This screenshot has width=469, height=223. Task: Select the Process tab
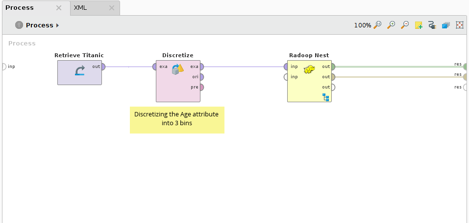pyautogui.click(x=20, y=8)
